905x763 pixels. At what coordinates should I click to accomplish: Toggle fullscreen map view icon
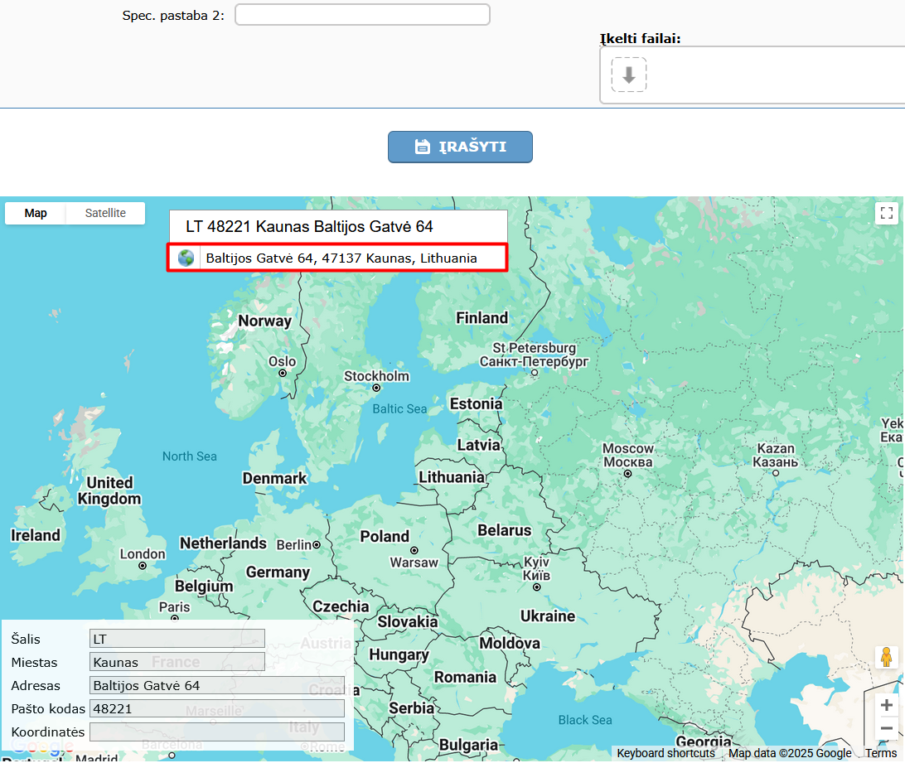pos(887,213)
